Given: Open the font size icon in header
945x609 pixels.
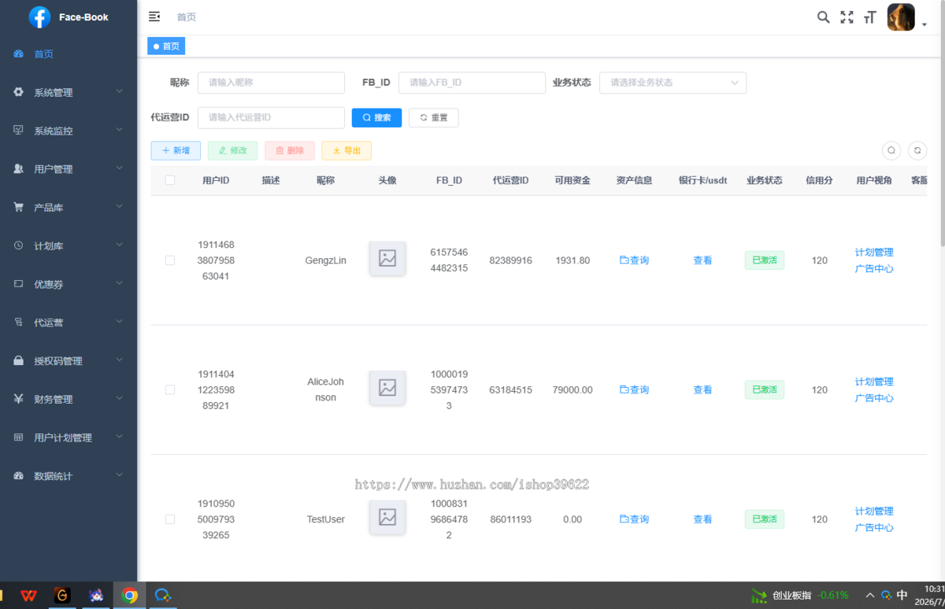Looking at the screenshot, I should (x=869, y=17).
